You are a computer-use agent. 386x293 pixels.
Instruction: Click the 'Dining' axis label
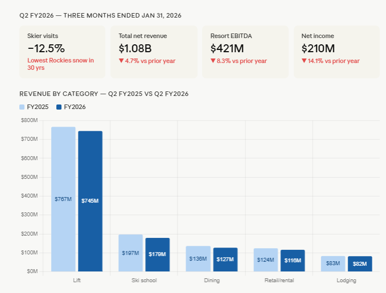[x=212, y=281]
